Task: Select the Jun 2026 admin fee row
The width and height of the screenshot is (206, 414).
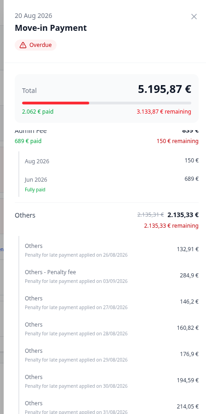Action: (x=112, y=184)
